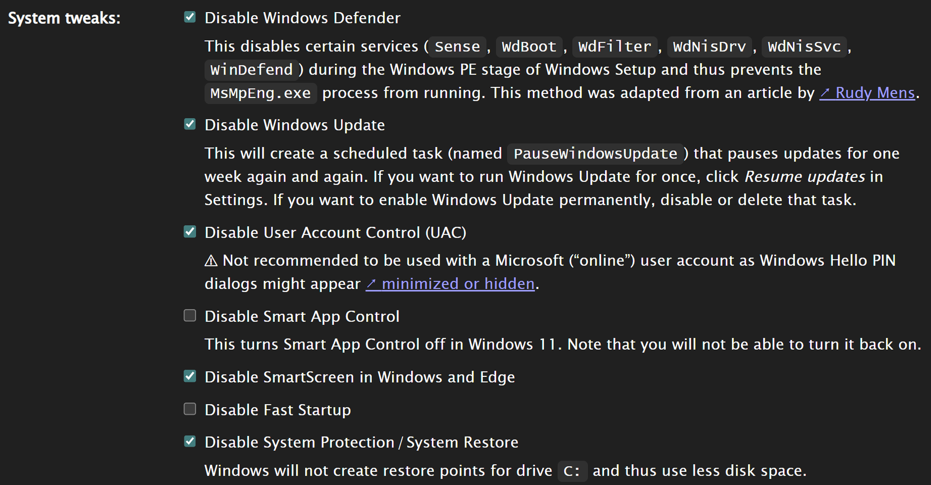This screenshot has width=931, height=485.
Task: Enable the Disable Smart App Control checkbox
Action: click(x=190, y=316)
